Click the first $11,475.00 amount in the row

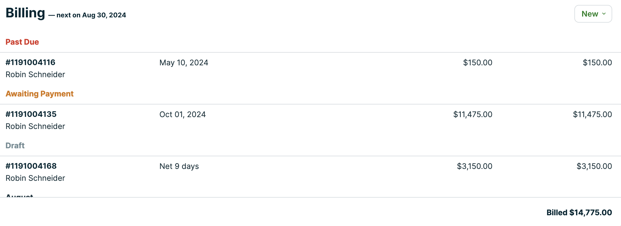click(x=473, y=114)
